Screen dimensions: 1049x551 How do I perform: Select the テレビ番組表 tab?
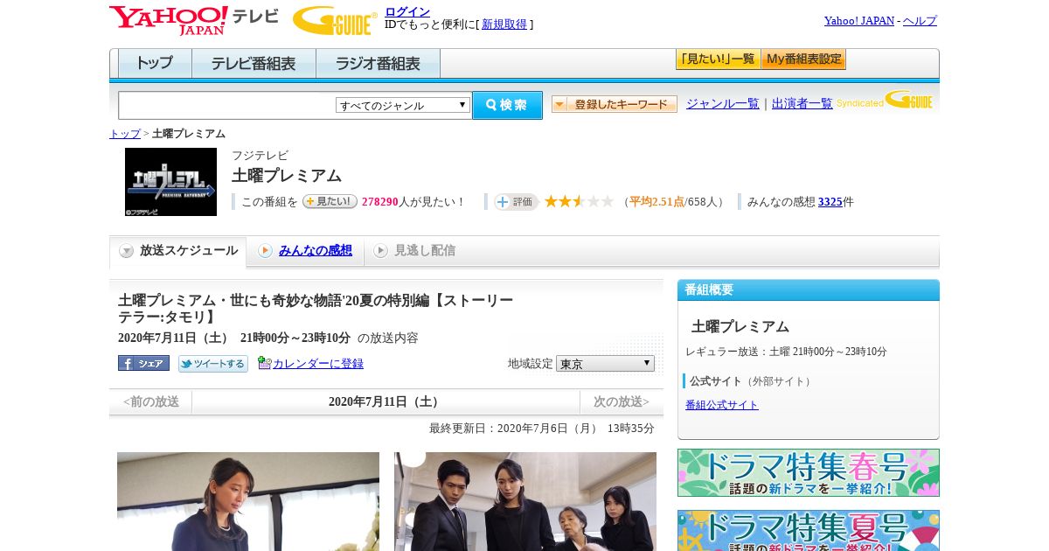pyautogui.click(x=254, y=64)
